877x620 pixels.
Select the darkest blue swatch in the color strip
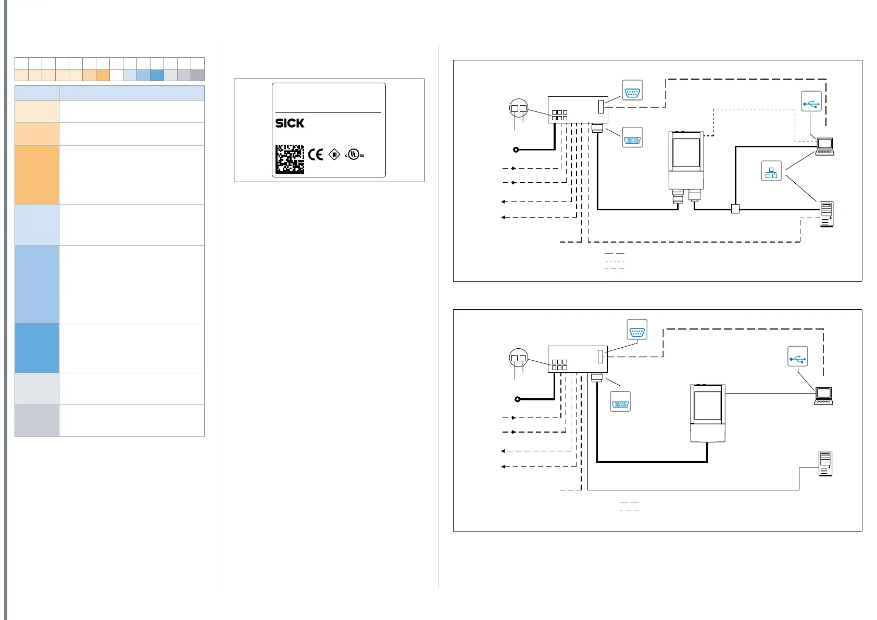pyautogui.click(x=157, y=75)
